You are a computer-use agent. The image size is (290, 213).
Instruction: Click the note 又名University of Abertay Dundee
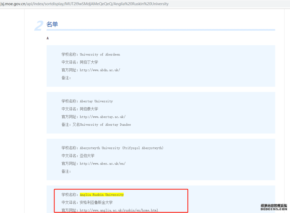[102, 125]
